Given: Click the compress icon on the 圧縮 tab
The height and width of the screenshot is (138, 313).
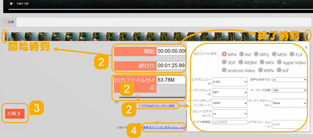Looking at the screenshot, I should (6, 22).
